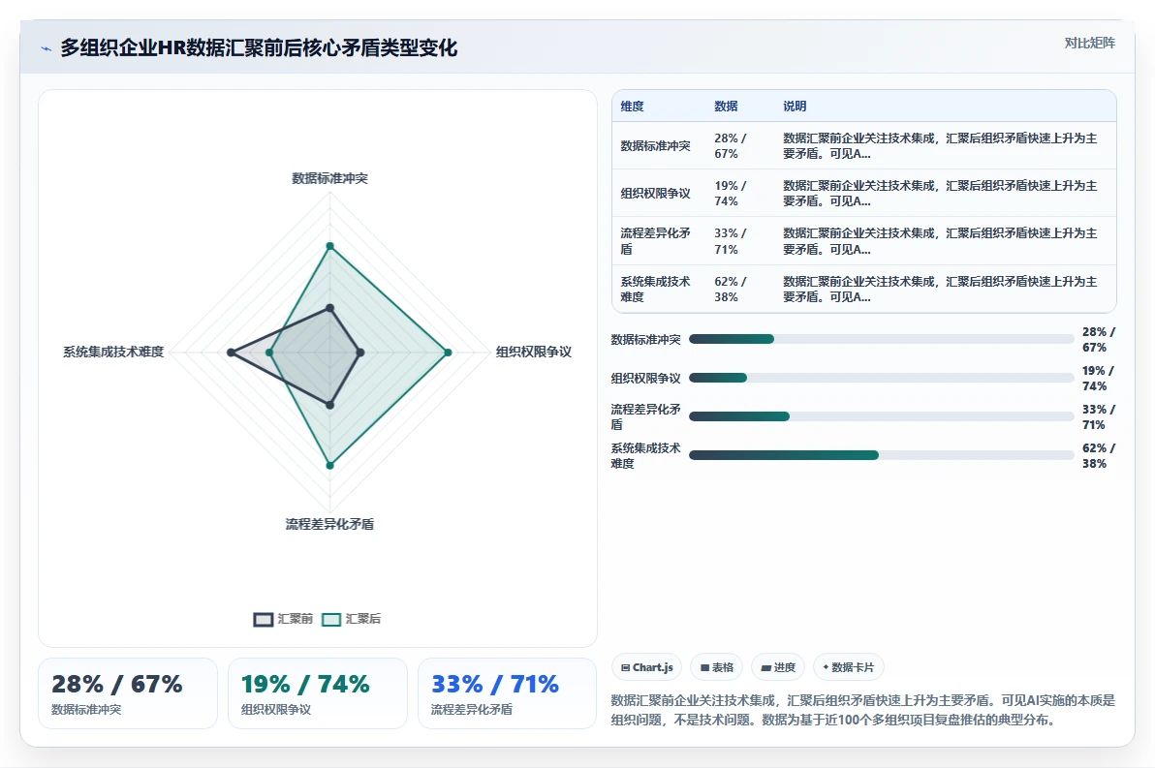
Task: Click the 数据标准冲突 progress bar
Action: tap(881, 339)
